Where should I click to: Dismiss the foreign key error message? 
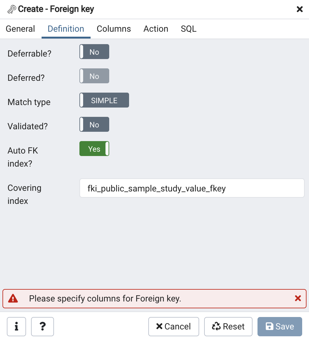tap(298, 299)
